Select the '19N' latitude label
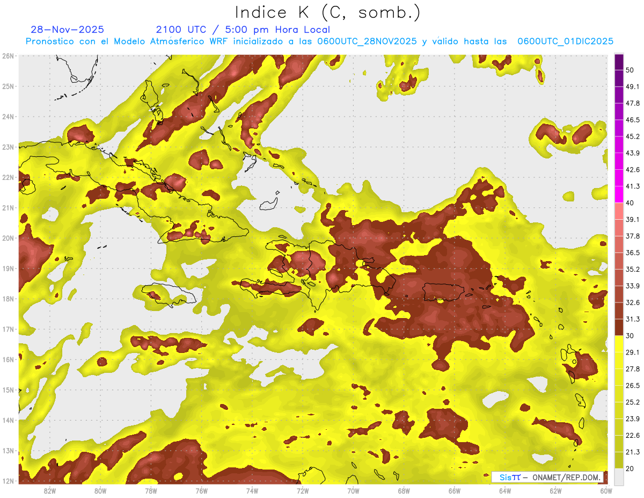 click(x=8, y=269)
